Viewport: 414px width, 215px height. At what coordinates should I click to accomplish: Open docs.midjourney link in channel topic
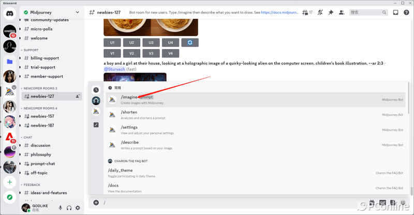(279, 12)
